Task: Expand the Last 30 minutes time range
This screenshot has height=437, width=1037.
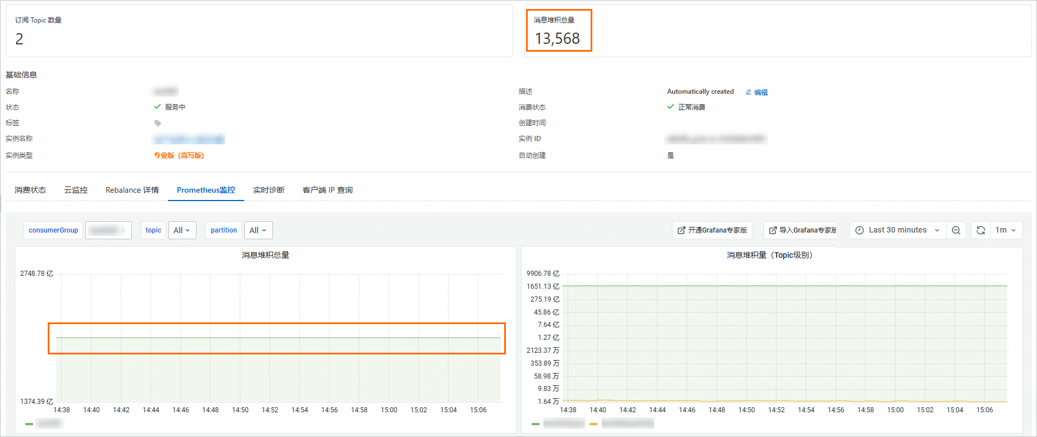Action: click(x=898, y=230)
